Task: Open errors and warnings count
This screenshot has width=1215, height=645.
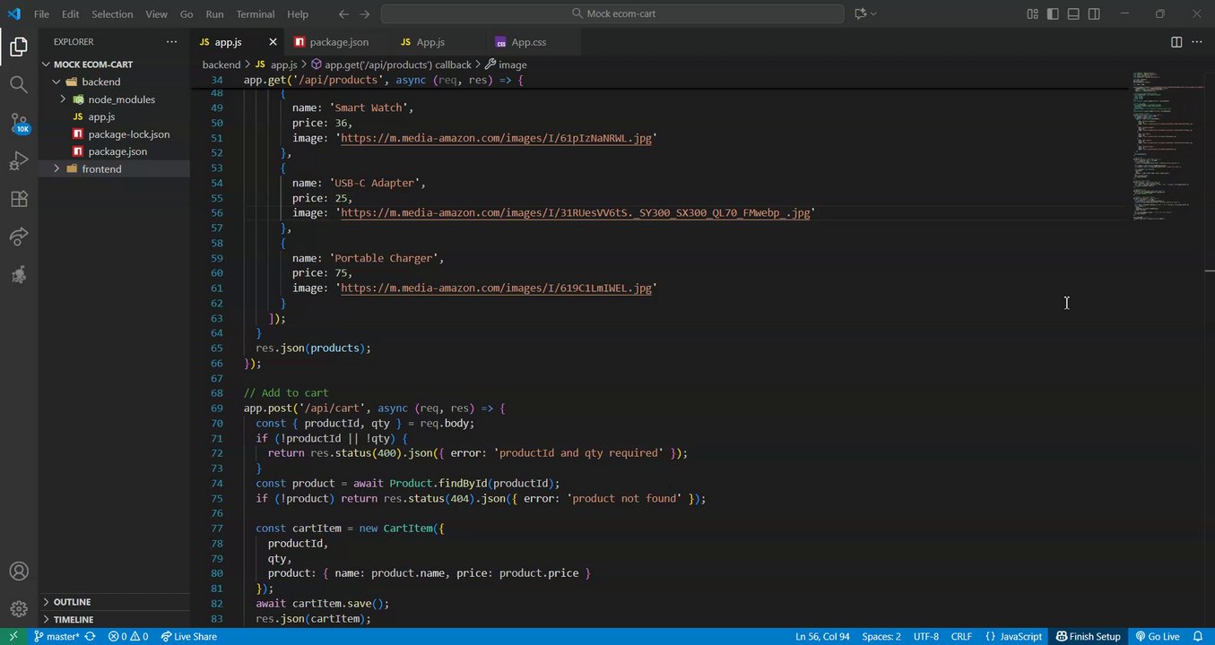Action: pos(128,637)
